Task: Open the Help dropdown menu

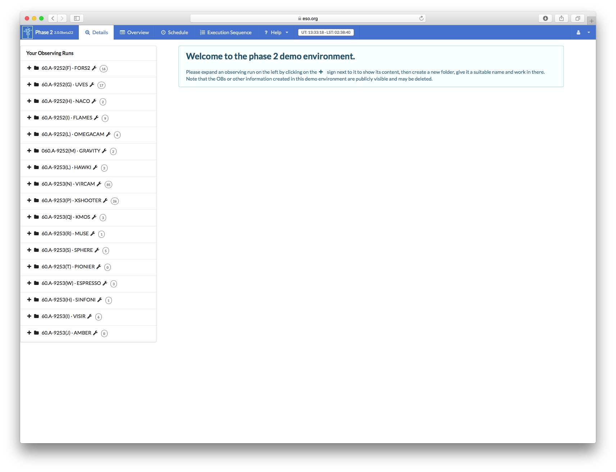Action: [x=276, y=32]
